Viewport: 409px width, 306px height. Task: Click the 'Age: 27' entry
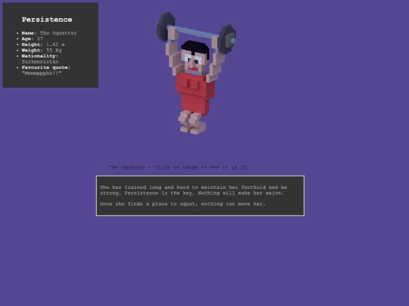[x=33, y=39]
